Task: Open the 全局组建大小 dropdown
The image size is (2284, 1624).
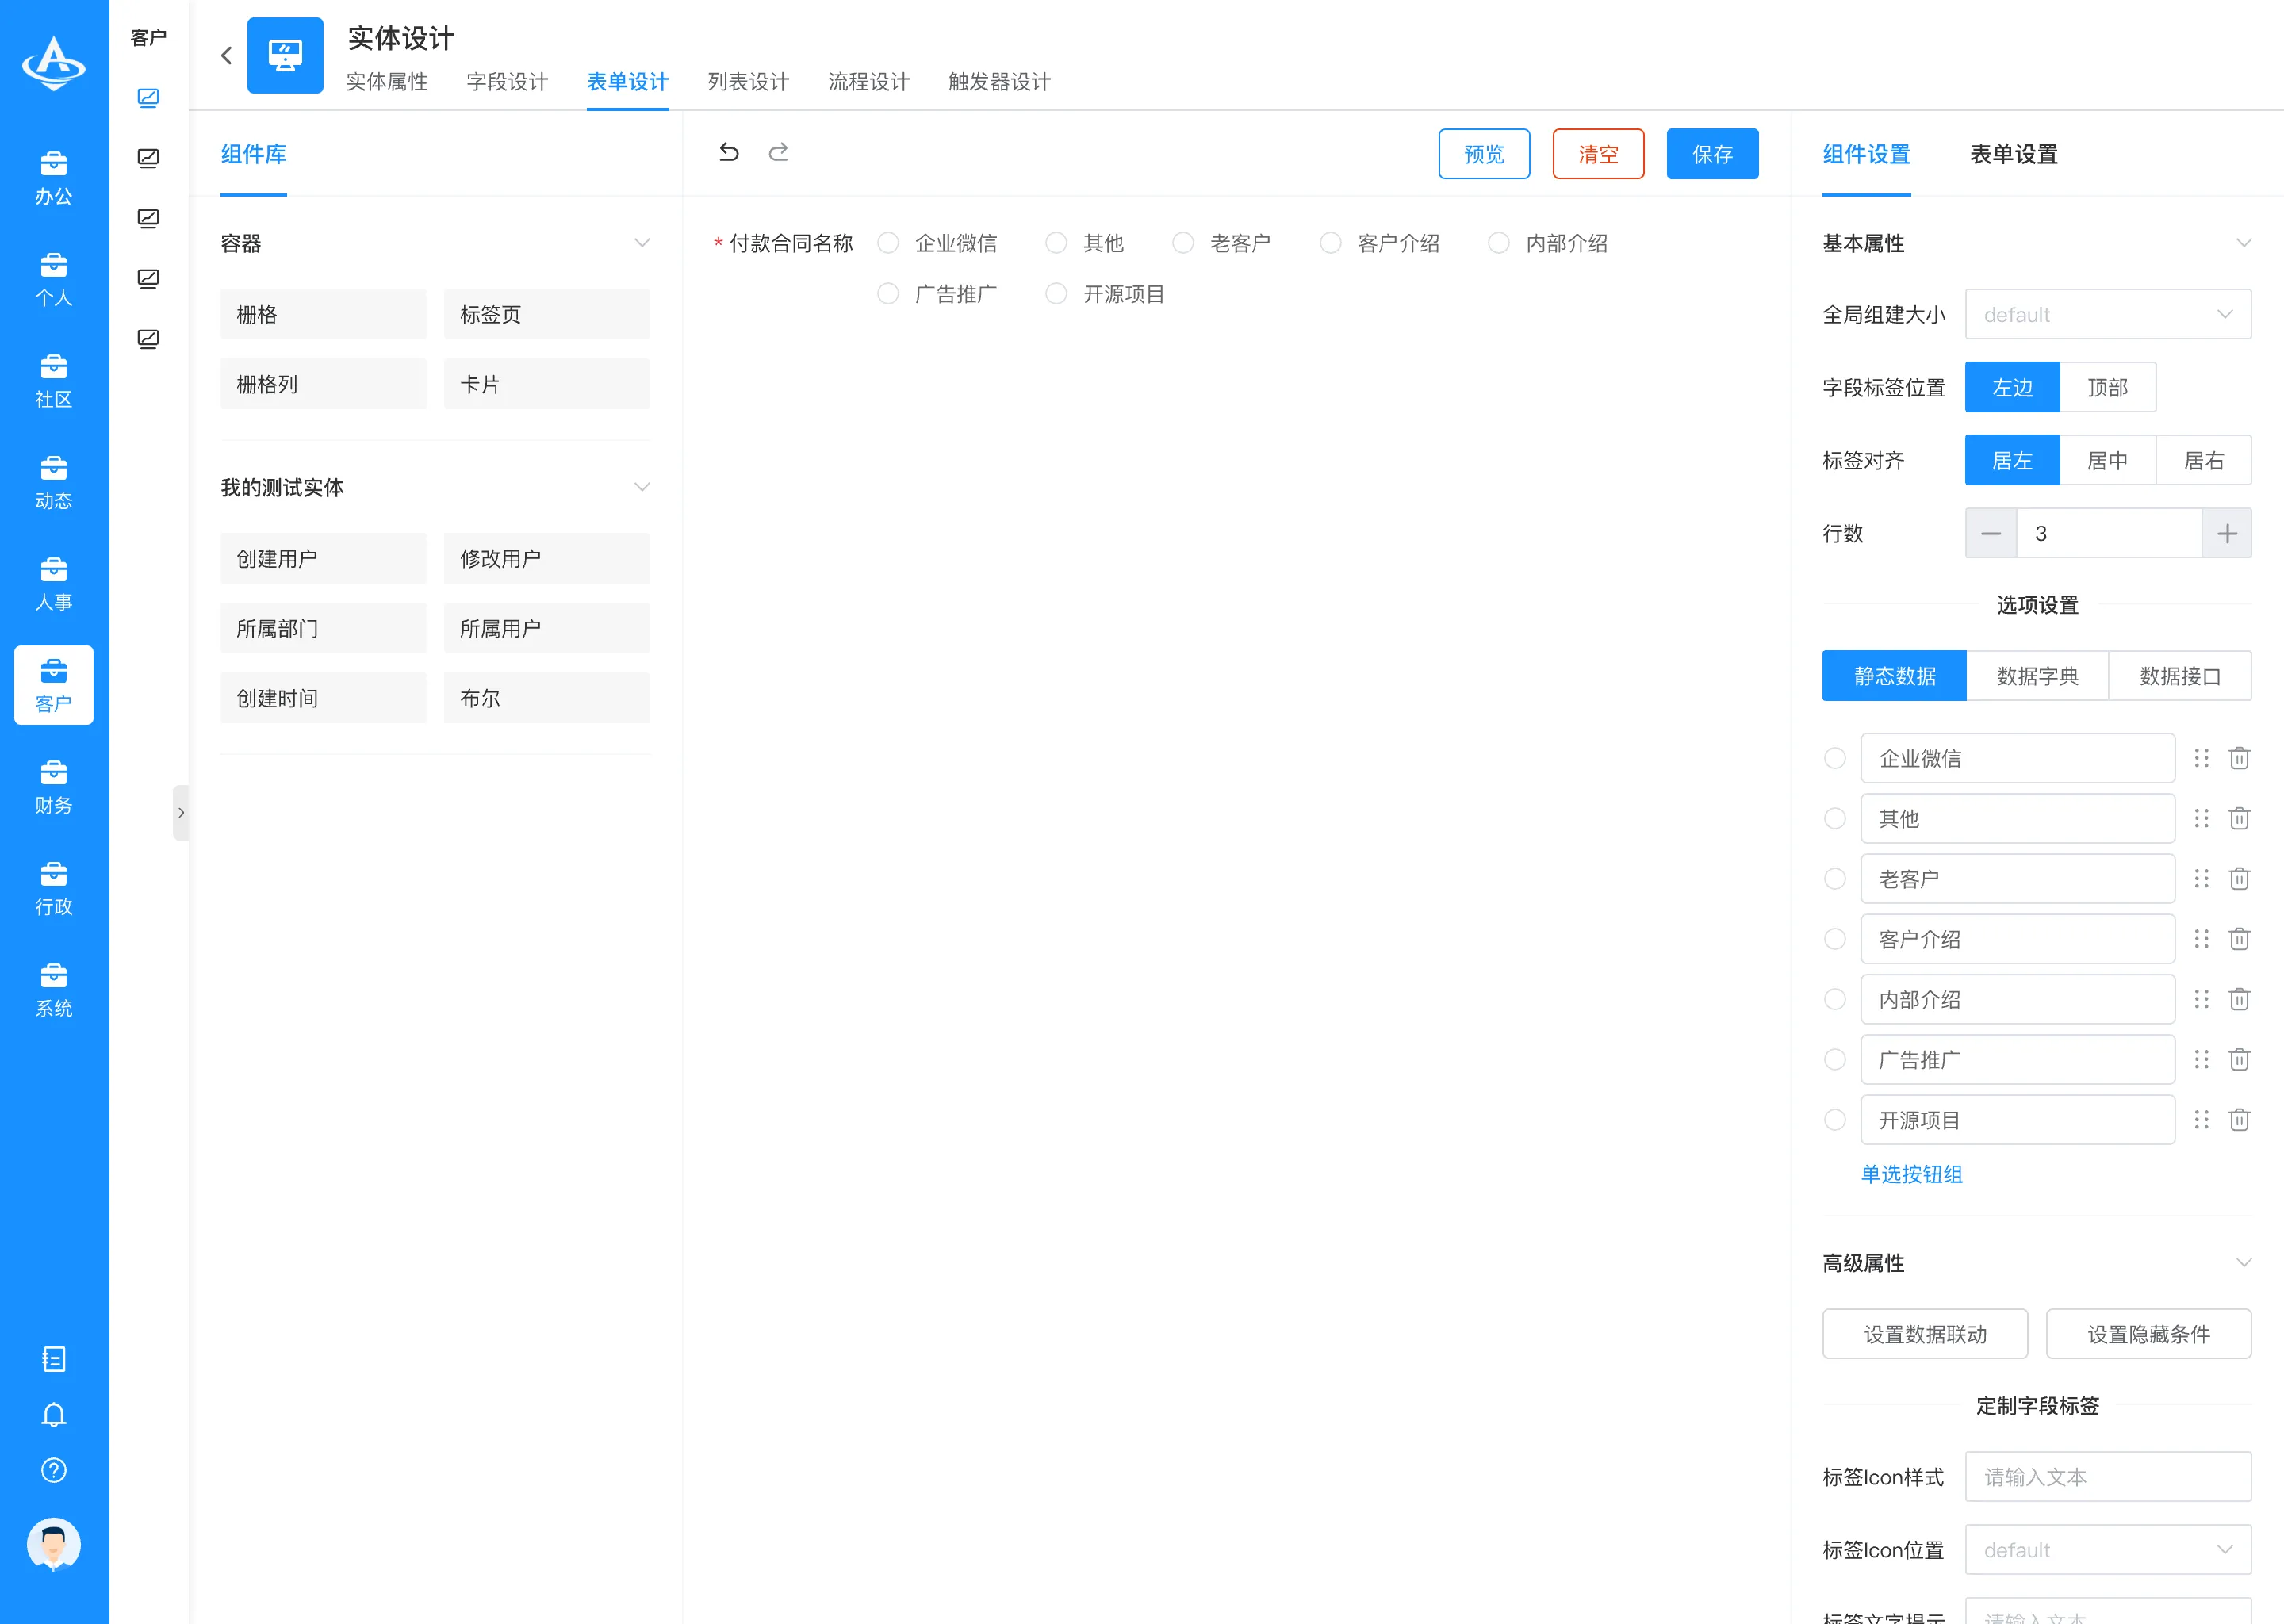Action: click(2108, 315)
